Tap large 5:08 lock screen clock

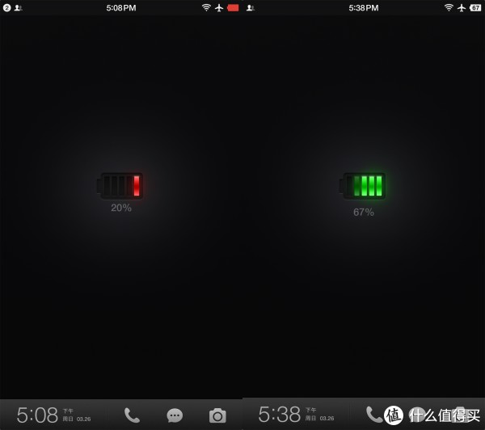(x=37, y=415)
